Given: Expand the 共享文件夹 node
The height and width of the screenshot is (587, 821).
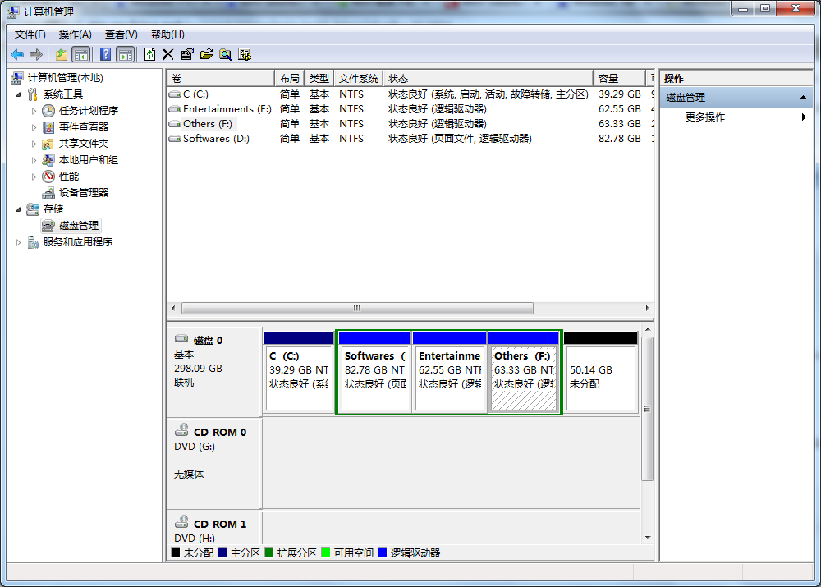Looking at the screenshot, I should tap(34, 144).
